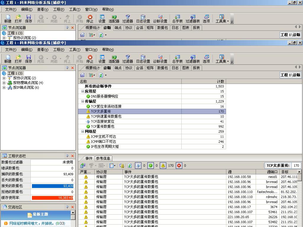Collapse the 传输层 diagnosis group
Image resolution: width=303 pixels, height=227 pixels.
pos(83,101)
